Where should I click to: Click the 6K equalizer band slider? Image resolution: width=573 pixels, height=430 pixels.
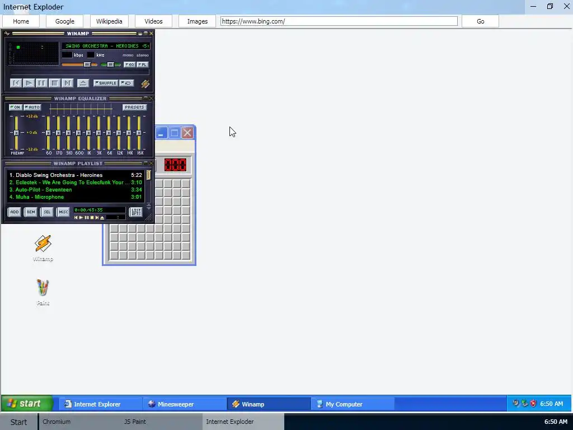[109, 133]
